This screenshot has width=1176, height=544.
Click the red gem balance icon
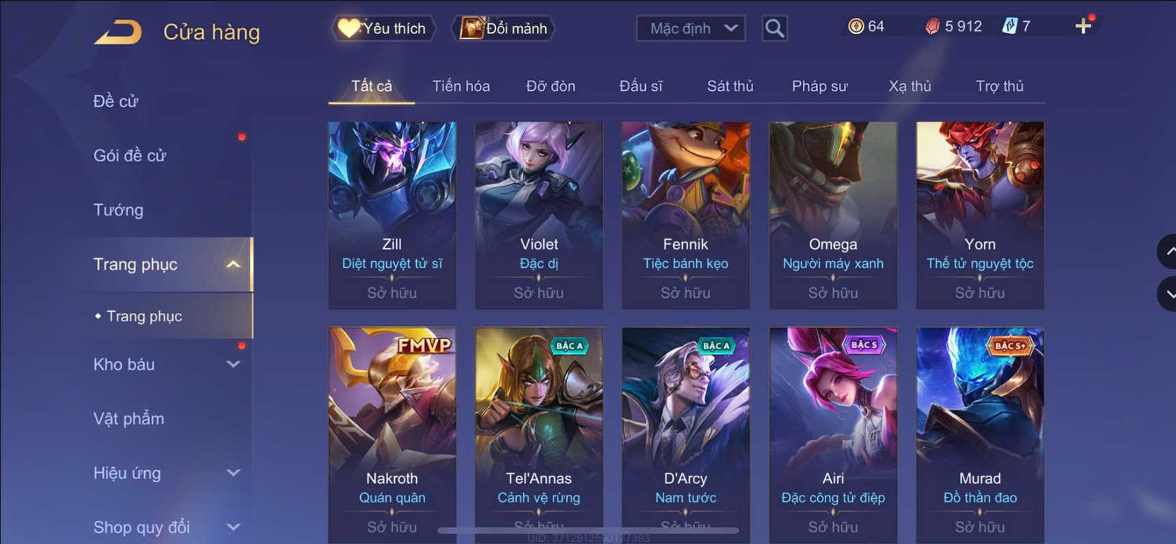pyautogui.click(x=932, y=27)
